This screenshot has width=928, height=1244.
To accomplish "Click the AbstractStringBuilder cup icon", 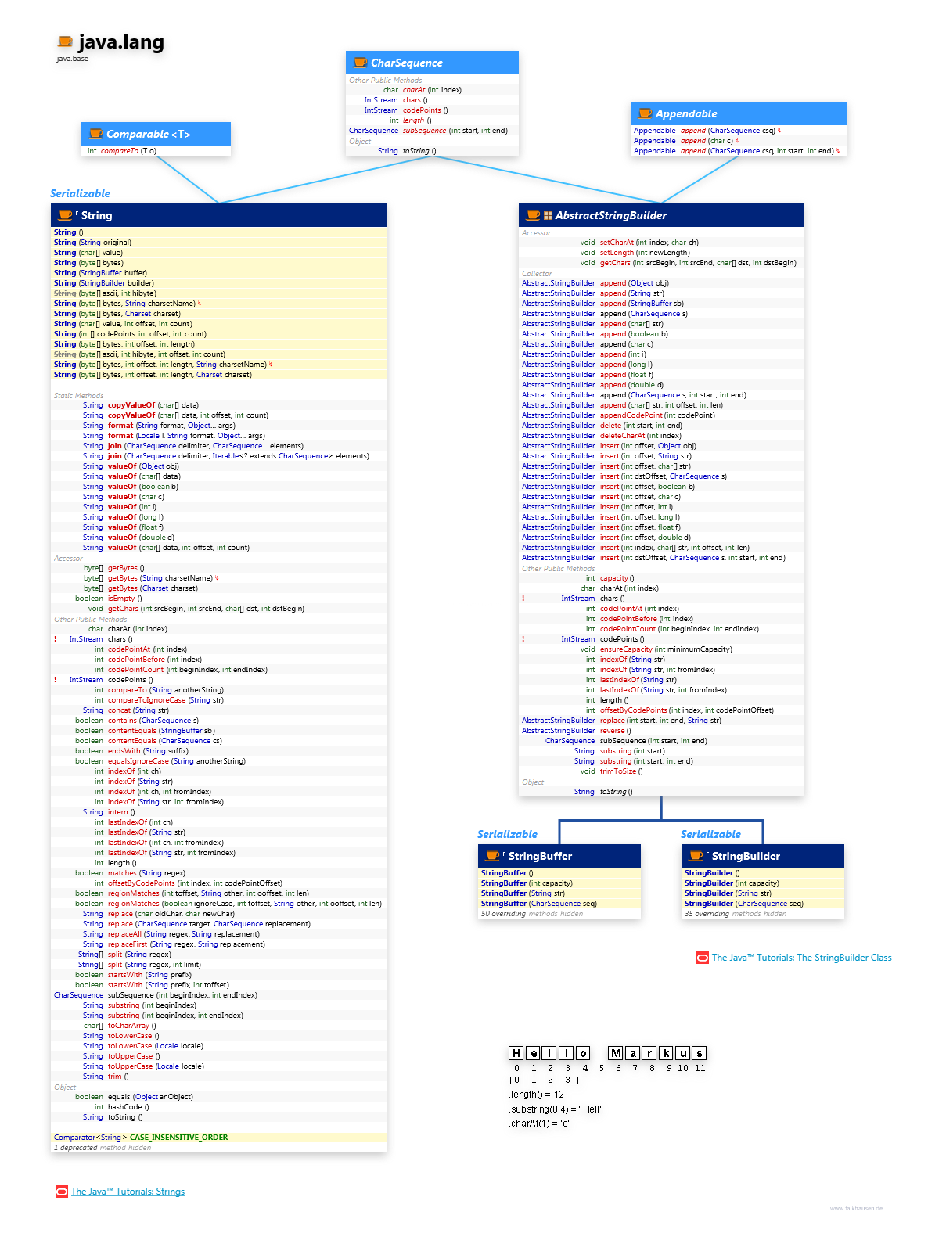I will (x=533, y=215).
